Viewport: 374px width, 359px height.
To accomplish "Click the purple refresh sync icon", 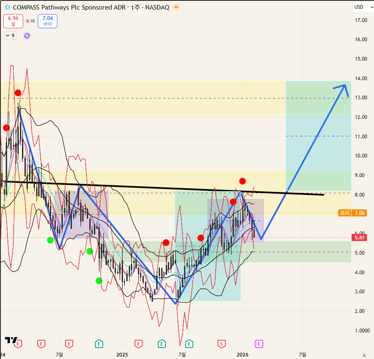I will point(27,36).
